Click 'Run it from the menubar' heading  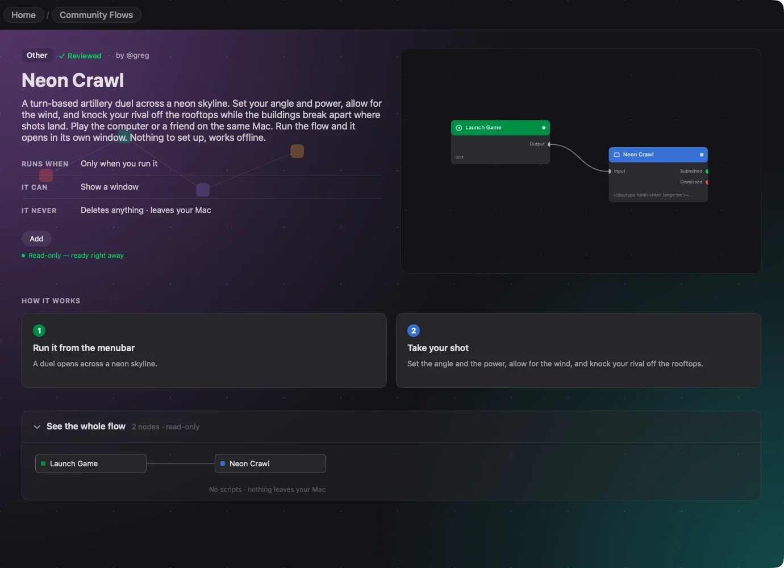tap(84, 348)
